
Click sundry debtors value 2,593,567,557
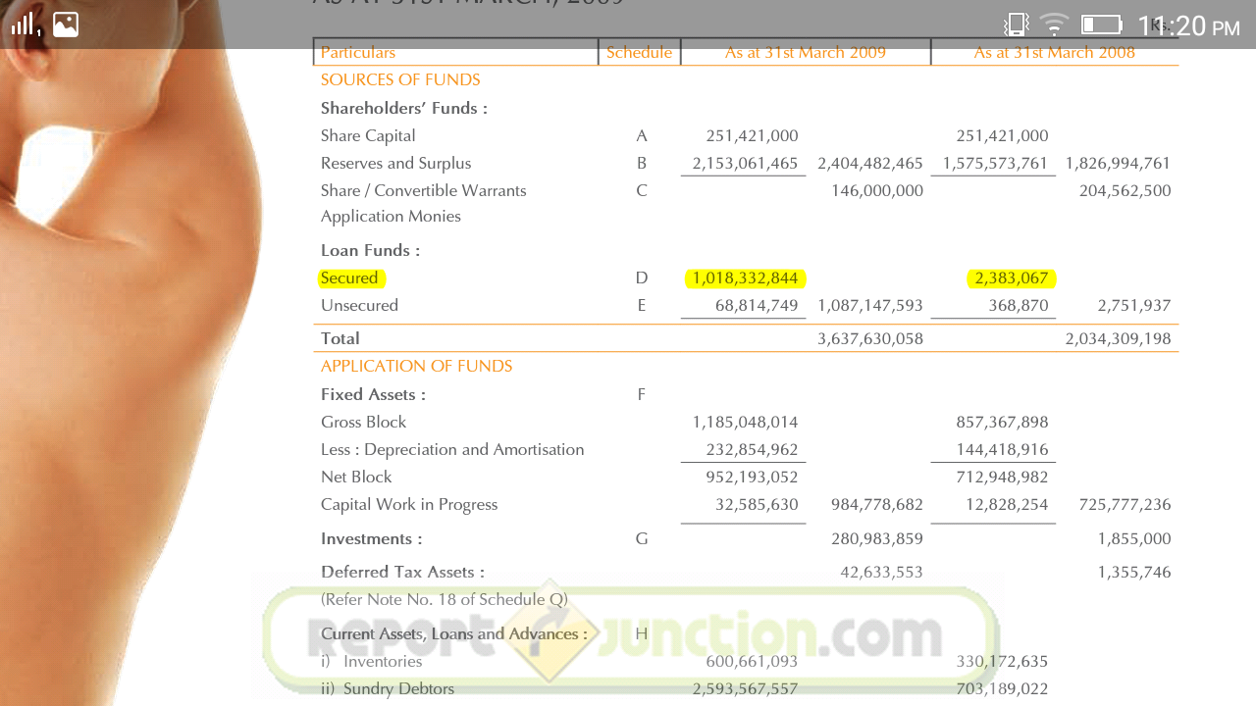click(745, 688)
